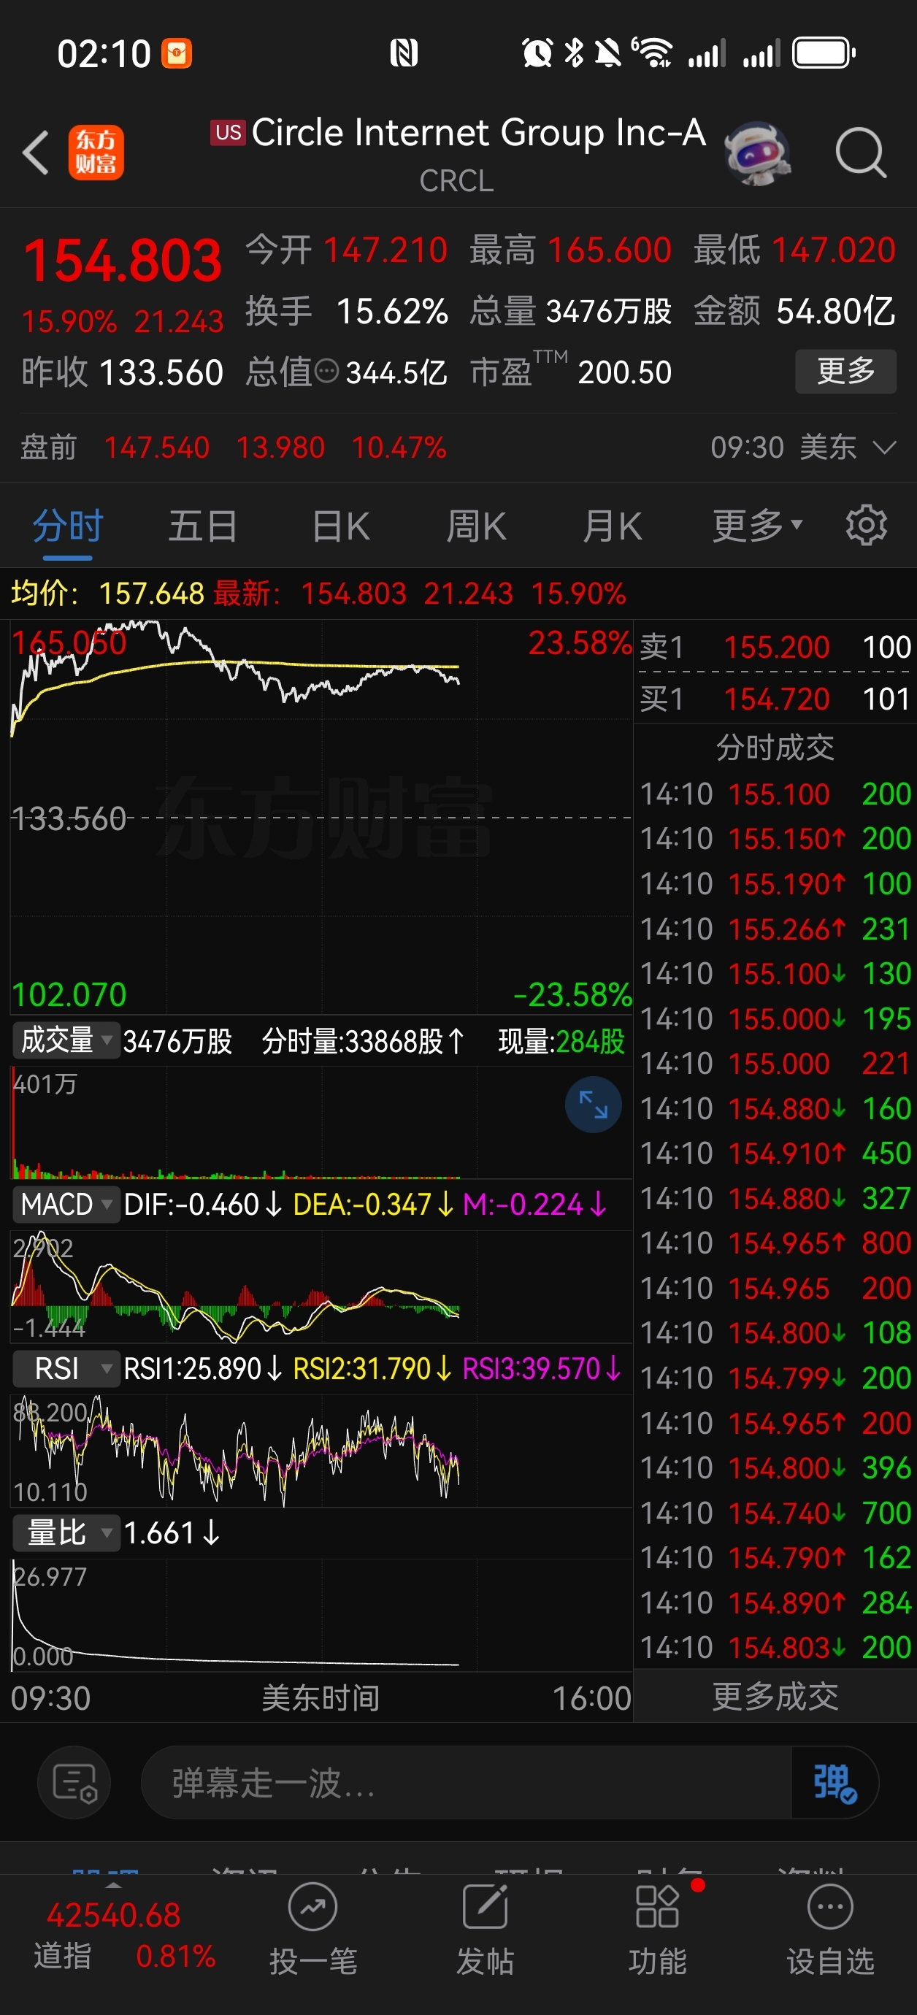Toggle the 弹 danmaku switch

click(x=834, y=1783)
